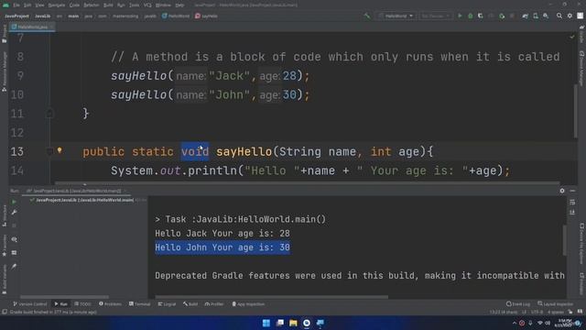The height and width of the screenshot is (330, 586).
Task: Open the Build tool window tab
Action: [190, 304]
